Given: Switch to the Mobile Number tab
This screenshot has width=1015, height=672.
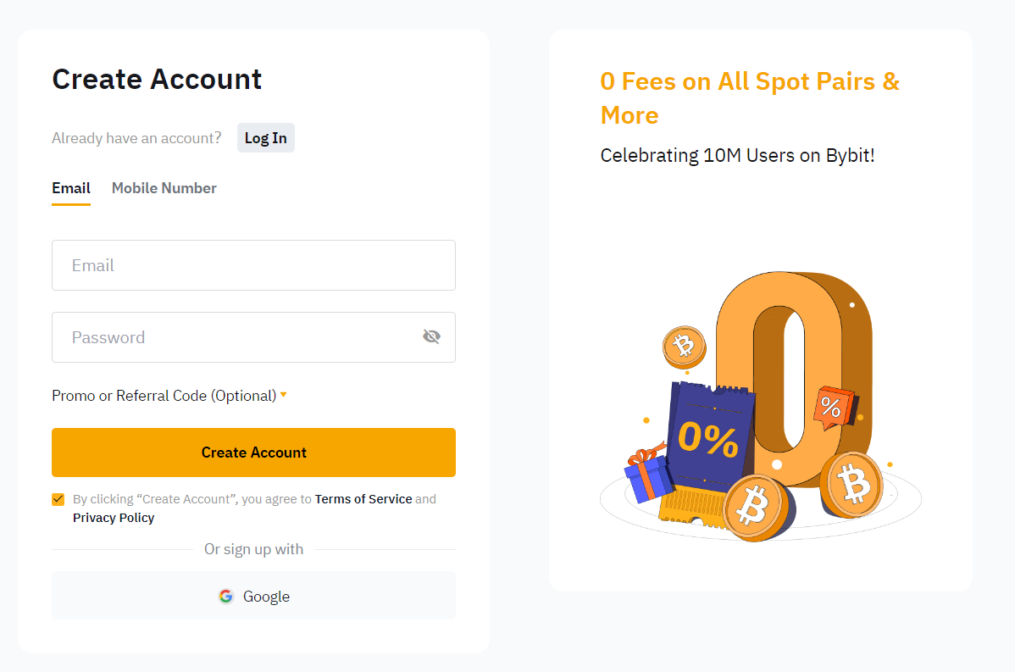Looking at the screenshot, I should click(x=164, y=188).
